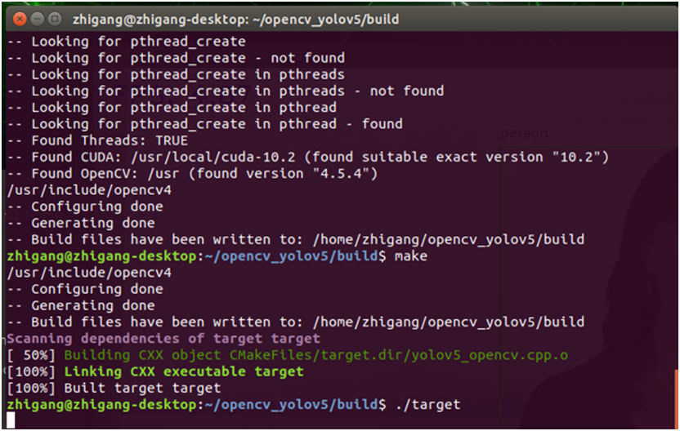Click the ~/opencv_yolov5/build path in last prompt
This screenshot has height=431, width=680.
[290, 404]
